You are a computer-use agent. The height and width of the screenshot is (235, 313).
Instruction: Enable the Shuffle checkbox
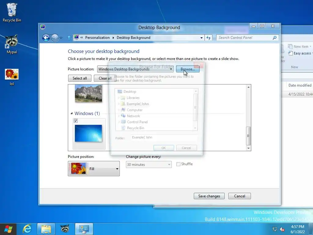click(178, 164)
